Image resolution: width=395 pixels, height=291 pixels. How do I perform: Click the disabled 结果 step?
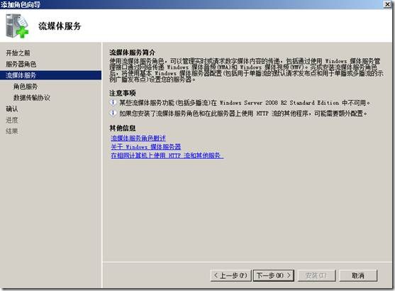point(11,131)
